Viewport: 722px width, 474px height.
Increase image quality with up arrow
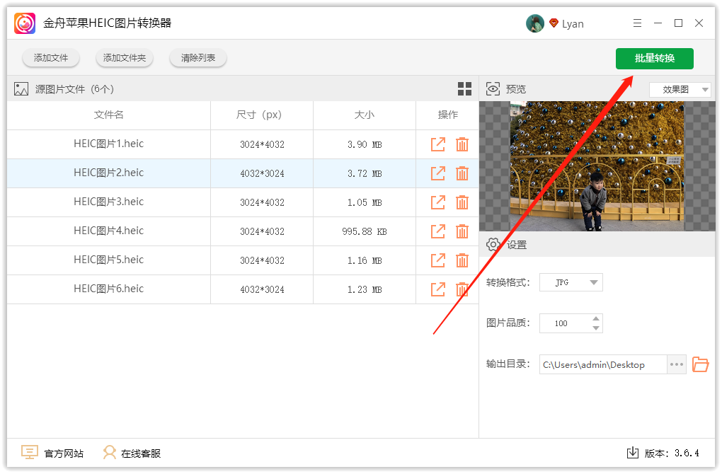596,318
